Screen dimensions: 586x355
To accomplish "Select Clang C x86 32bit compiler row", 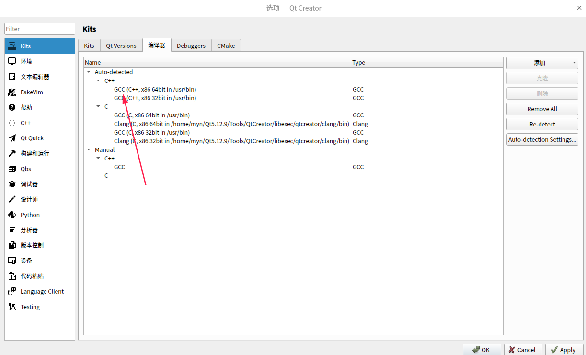I will [293, 141].
